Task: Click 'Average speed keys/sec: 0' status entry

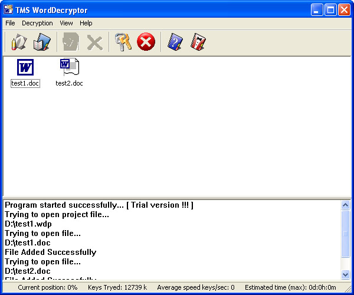Action: click(196, 287)
